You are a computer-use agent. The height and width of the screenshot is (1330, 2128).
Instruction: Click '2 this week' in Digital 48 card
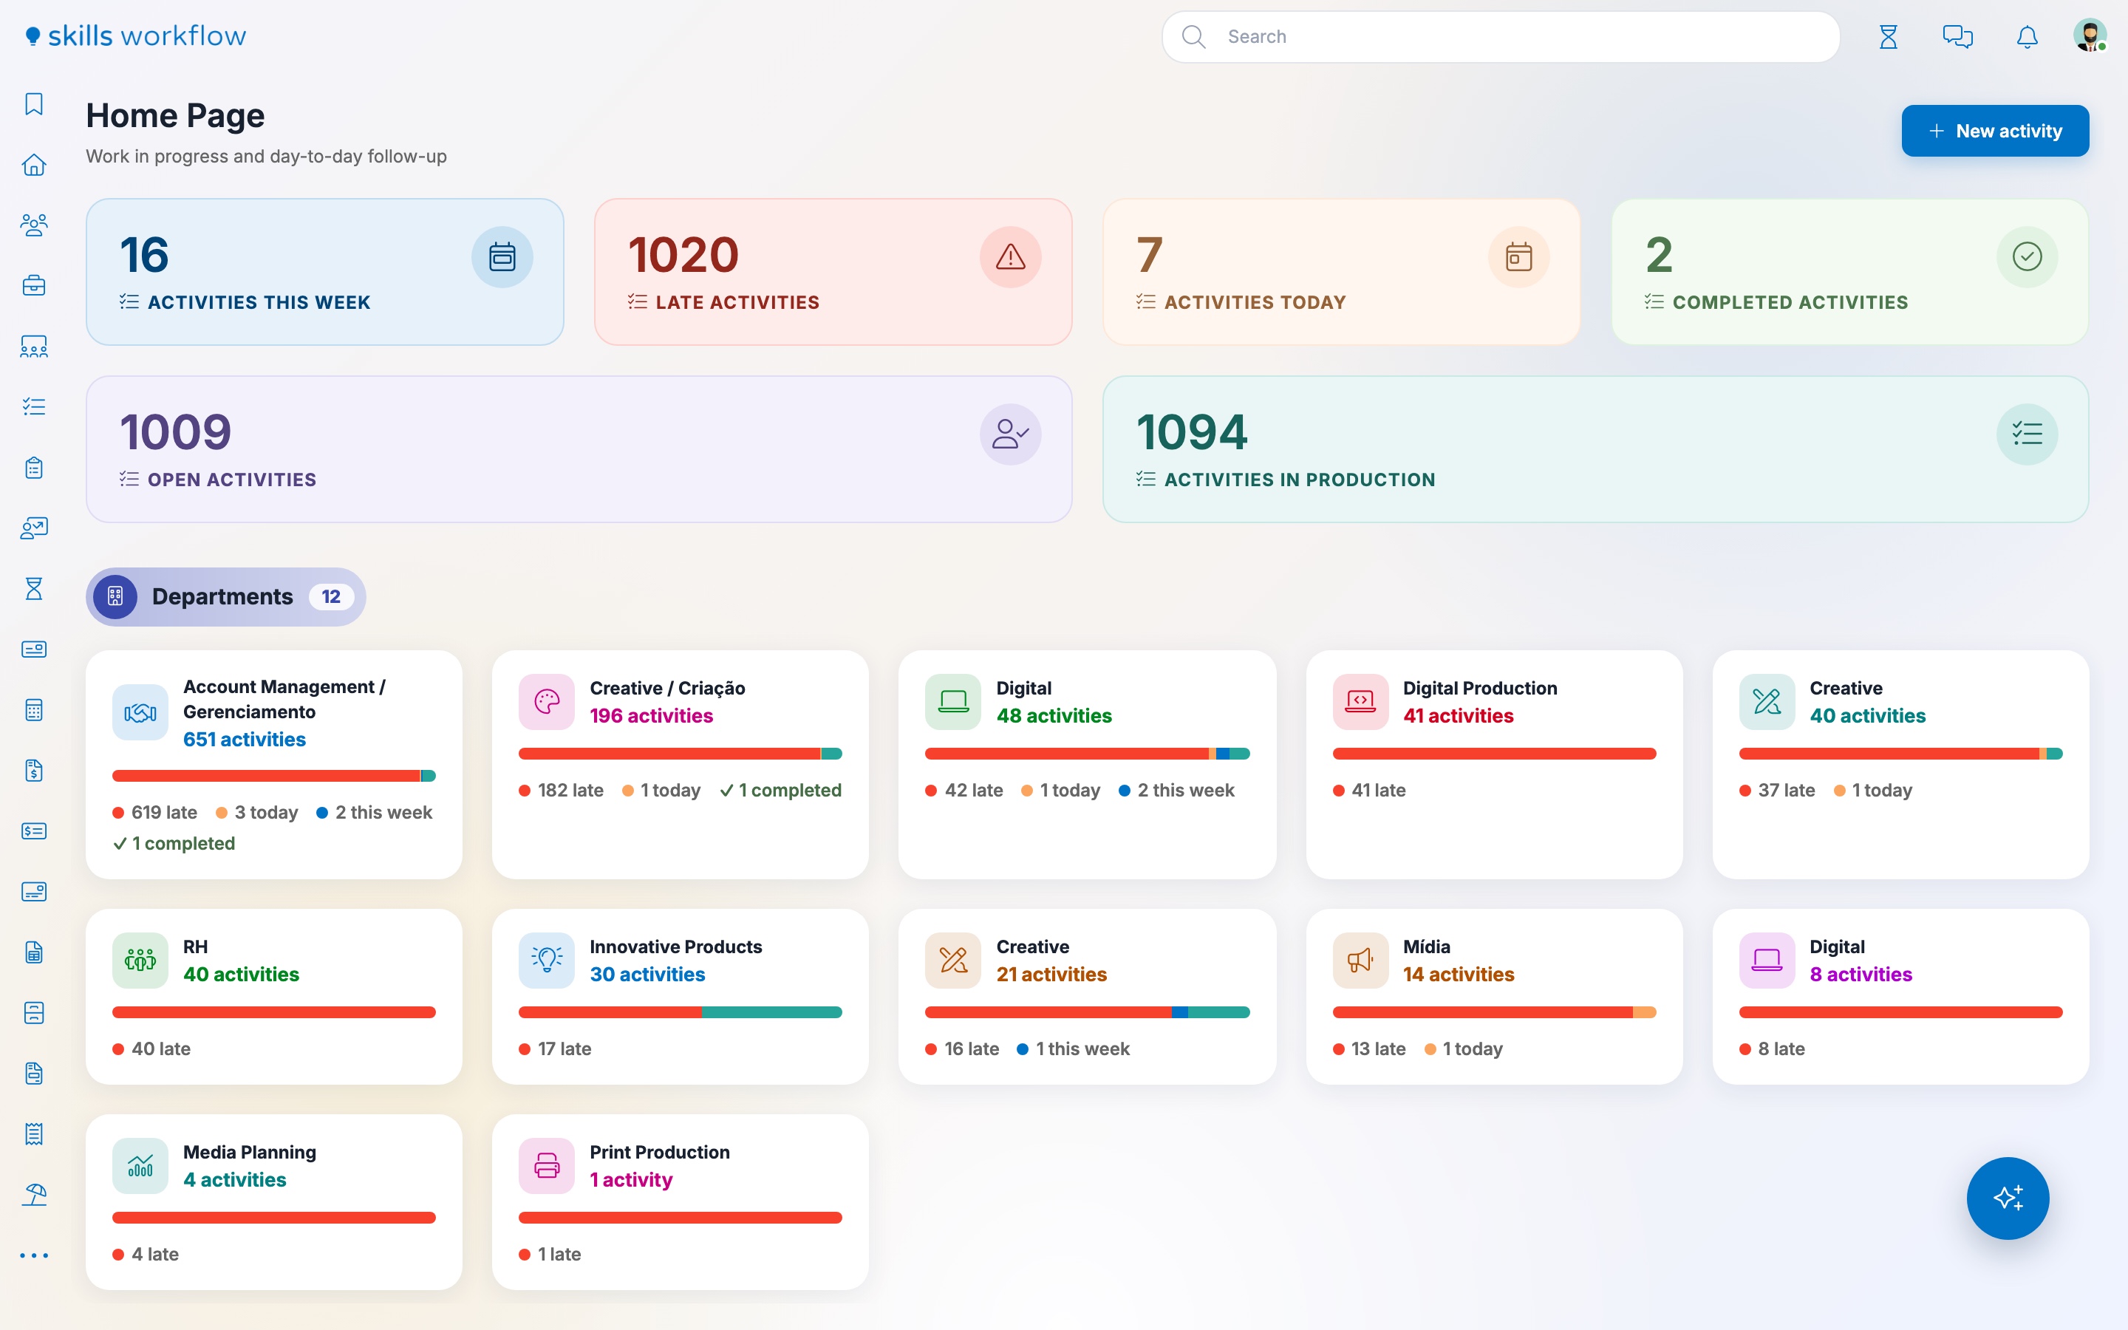pos(1176,791)
